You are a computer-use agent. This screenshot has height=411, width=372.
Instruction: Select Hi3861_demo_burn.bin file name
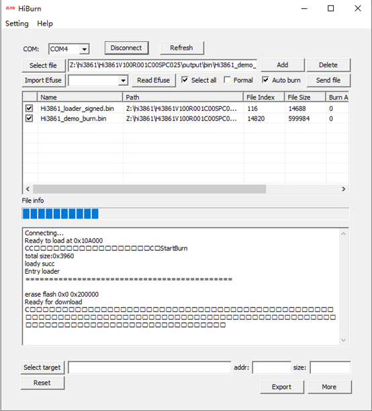pyautogui.click(x=73, y=119)
